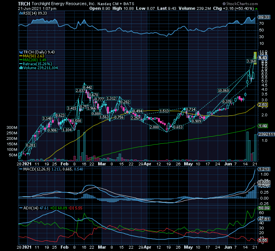Click the 89.33 RSI value tag on the right axis
275x251 pixels.
coord(264,17)
